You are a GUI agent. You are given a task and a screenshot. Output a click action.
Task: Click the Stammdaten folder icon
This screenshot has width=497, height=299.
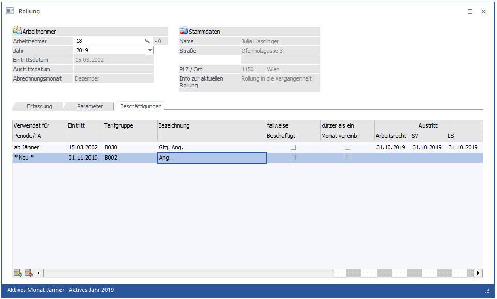[184, 30]
